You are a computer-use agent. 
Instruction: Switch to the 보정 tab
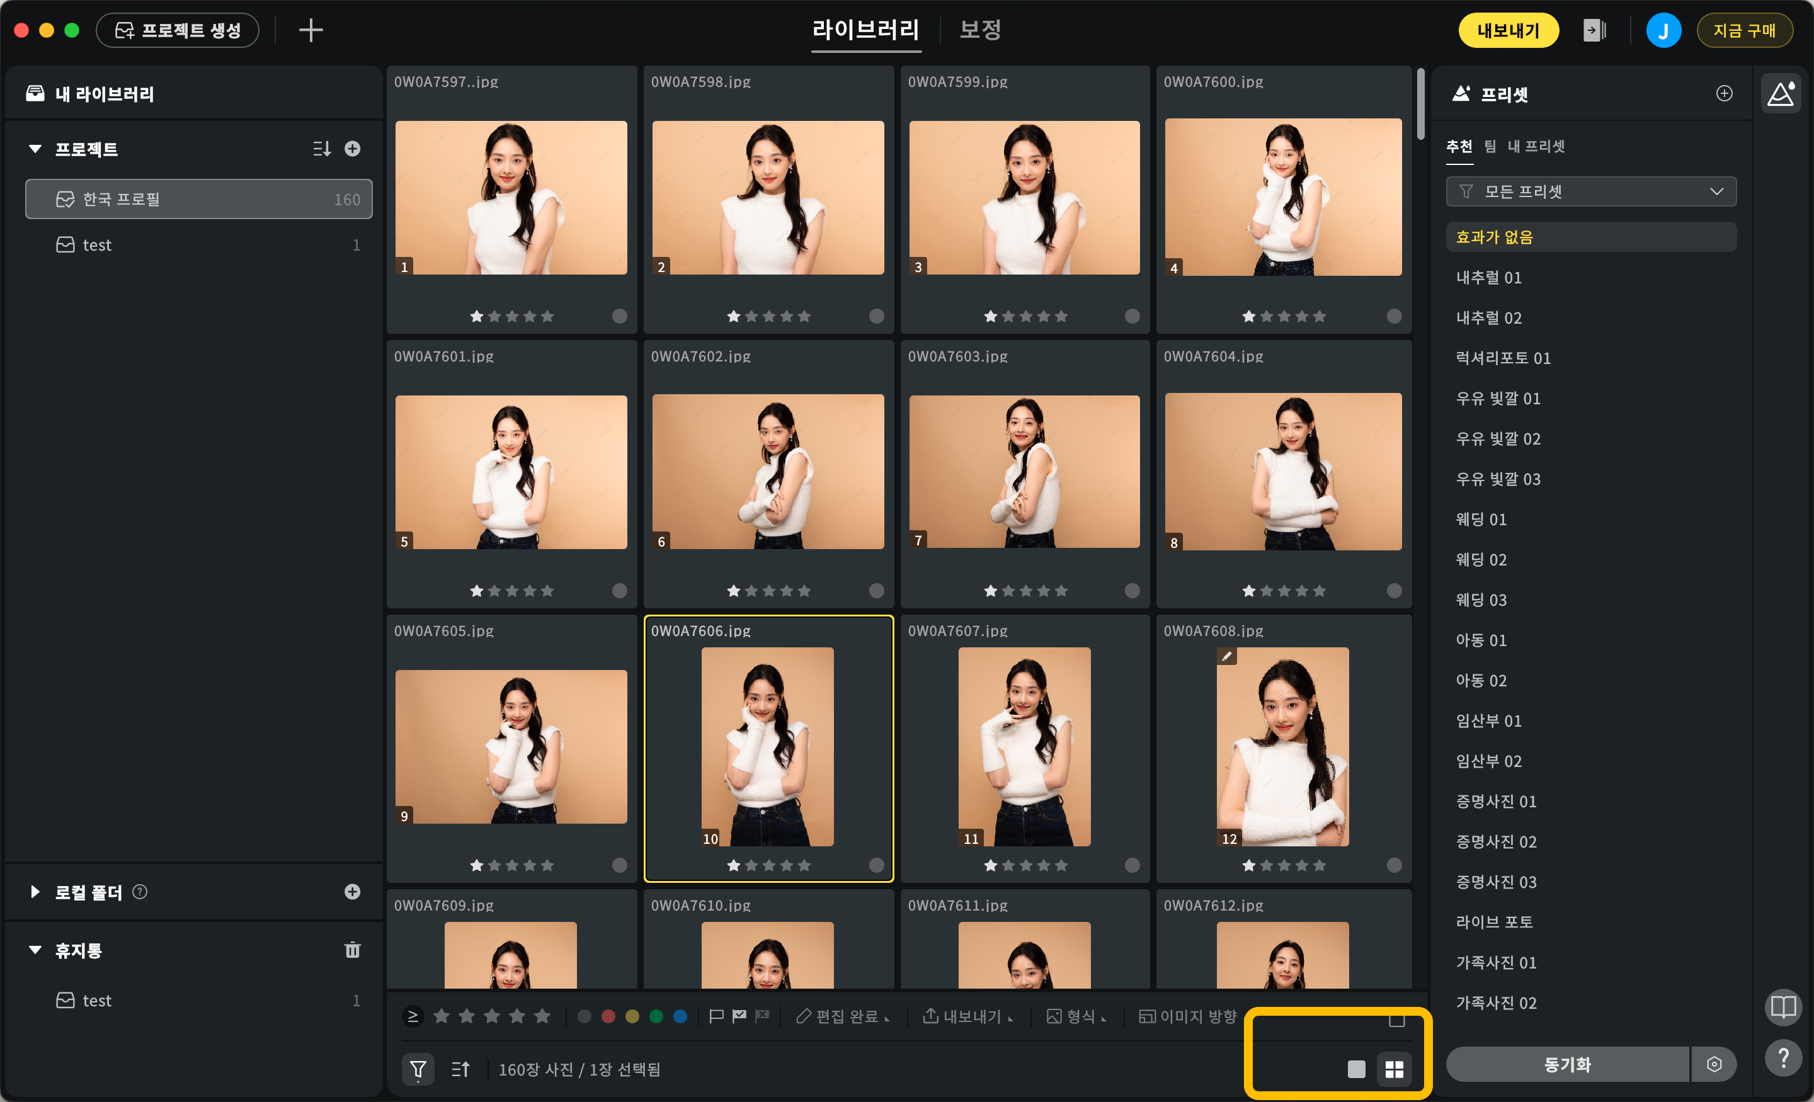click(x=980, y=30)
